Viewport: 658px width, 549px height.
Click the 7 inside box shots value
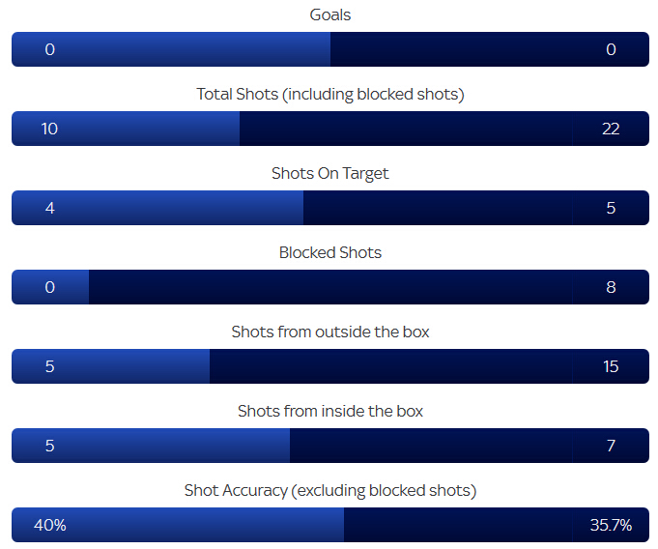tap(611, 446)
